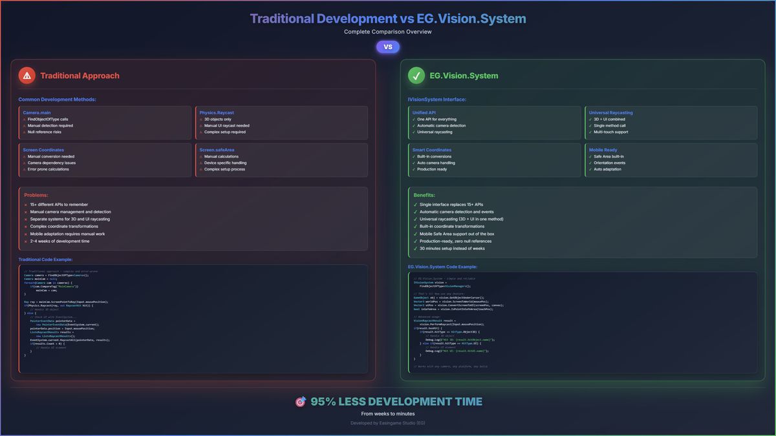This screenshot has height=436, width=776.
Task: Click inside the EG.Vision.System code example block
Action: click(x=583, y=322)
